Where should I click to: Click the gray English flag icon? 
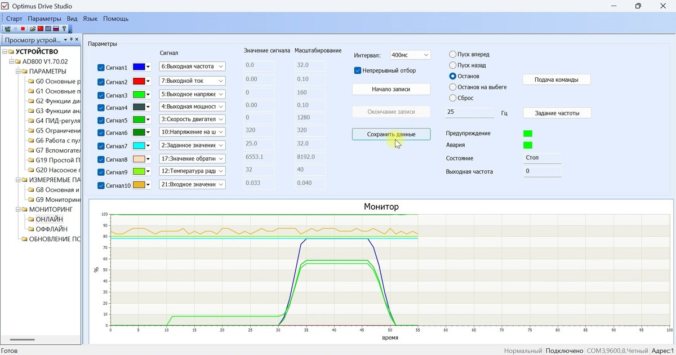tap(48, 29)
